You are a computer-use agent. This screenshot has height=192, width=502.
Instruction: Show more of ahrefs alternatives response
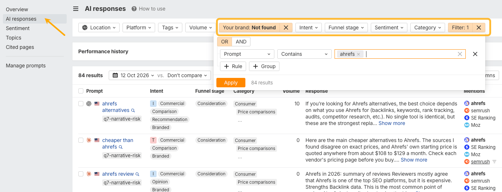(392, 123)
